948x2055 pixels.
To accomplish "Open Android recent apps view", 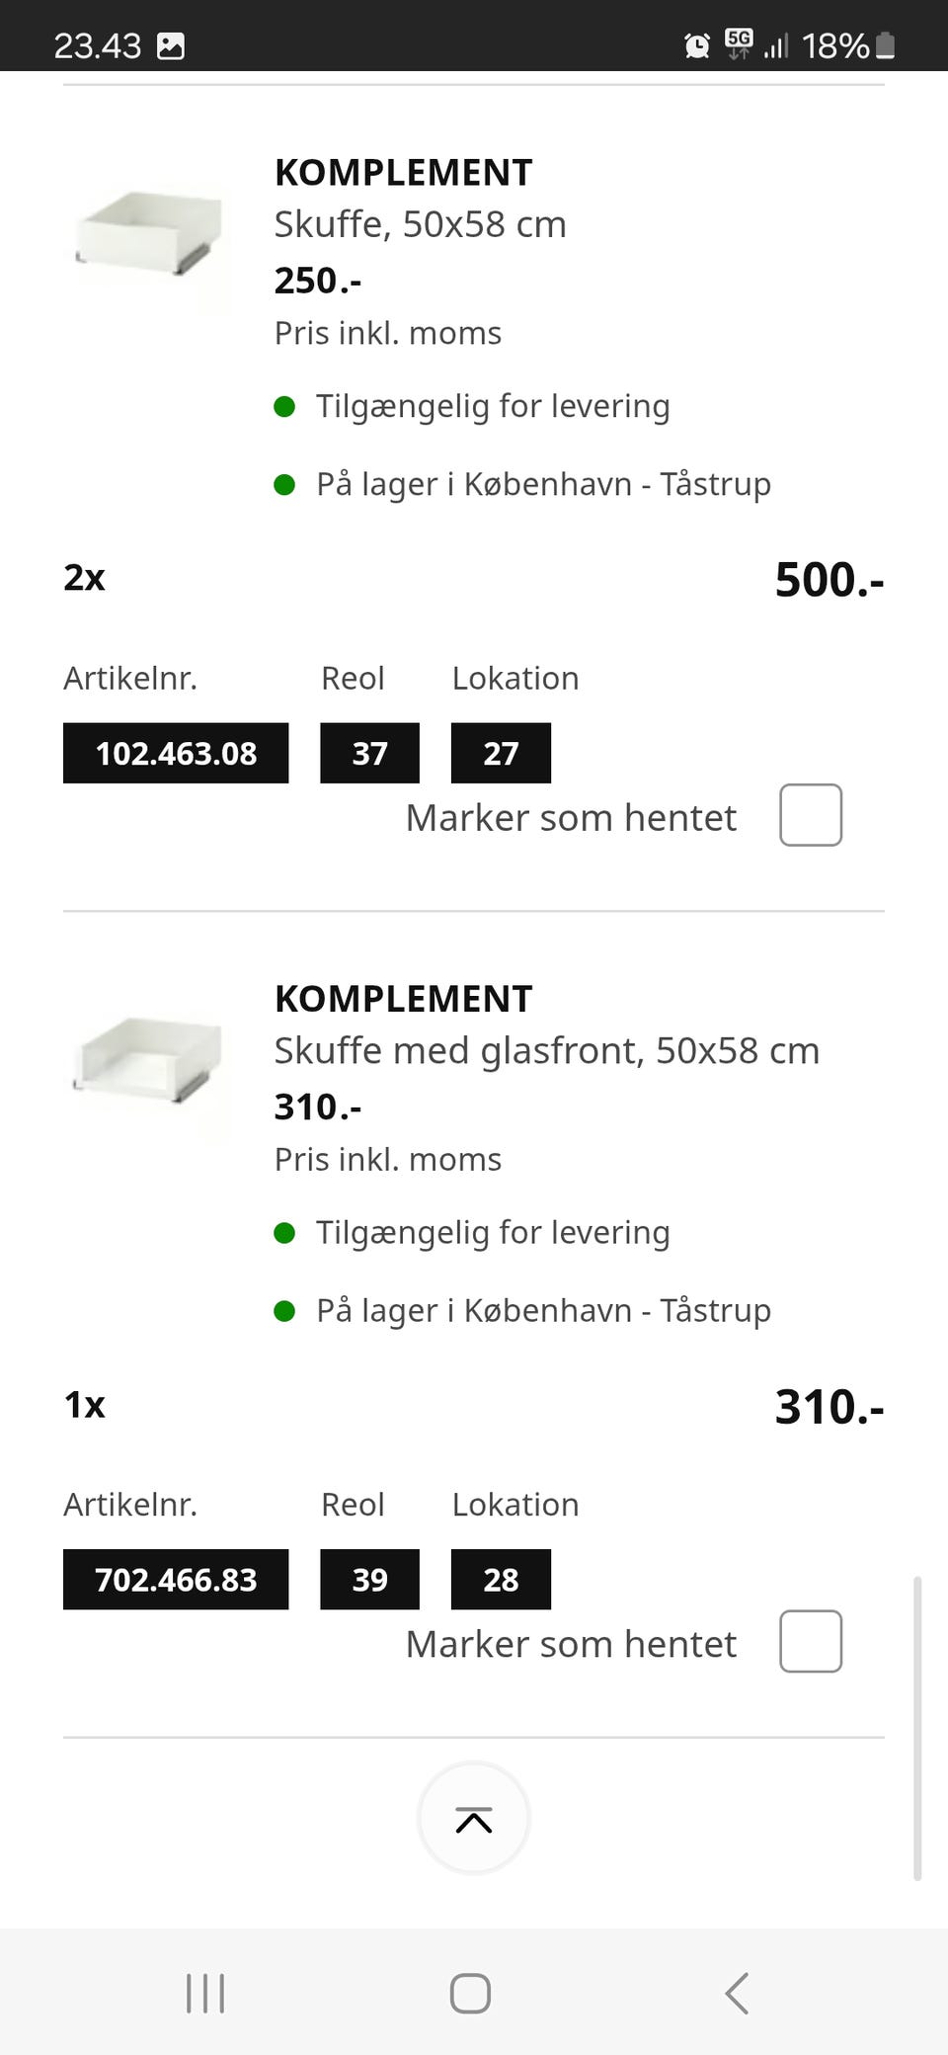I will (x=205, y=1993).
